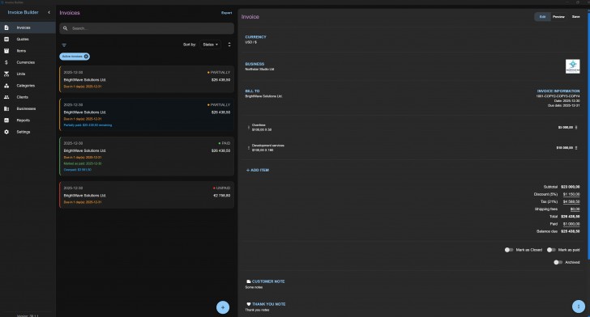590x317 pixels.
Task: Click the Tax (21%) amount value
Action: [571, 201]
